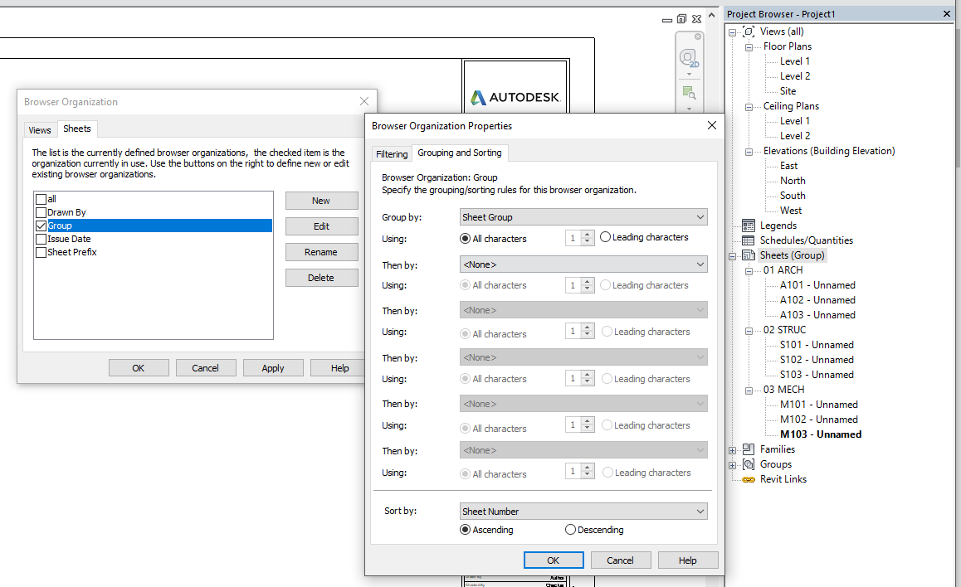
Task: Select All characters for Group by
Action: pos(466,239)
